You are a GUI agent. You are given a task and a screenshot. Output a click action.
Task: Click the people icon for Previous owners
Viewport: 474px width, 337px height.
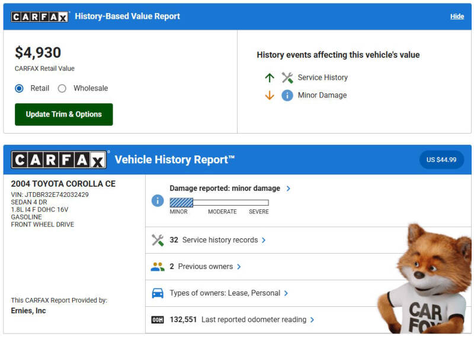coord(158,267)
